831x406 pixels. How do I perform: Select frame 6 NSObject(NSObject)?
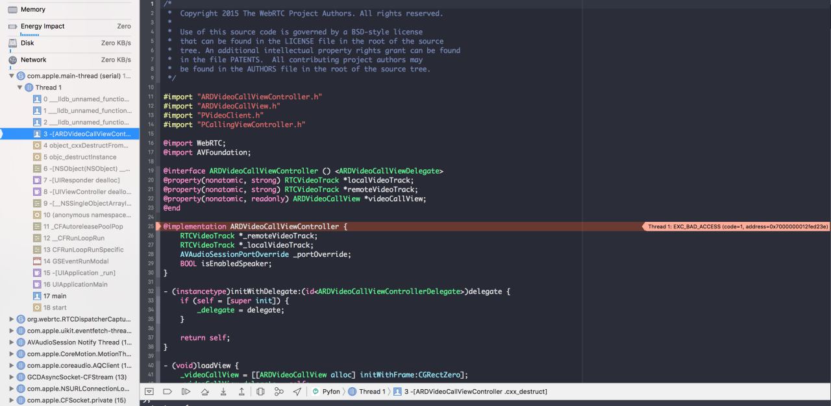pyautogui.click(x=69, y=169)
